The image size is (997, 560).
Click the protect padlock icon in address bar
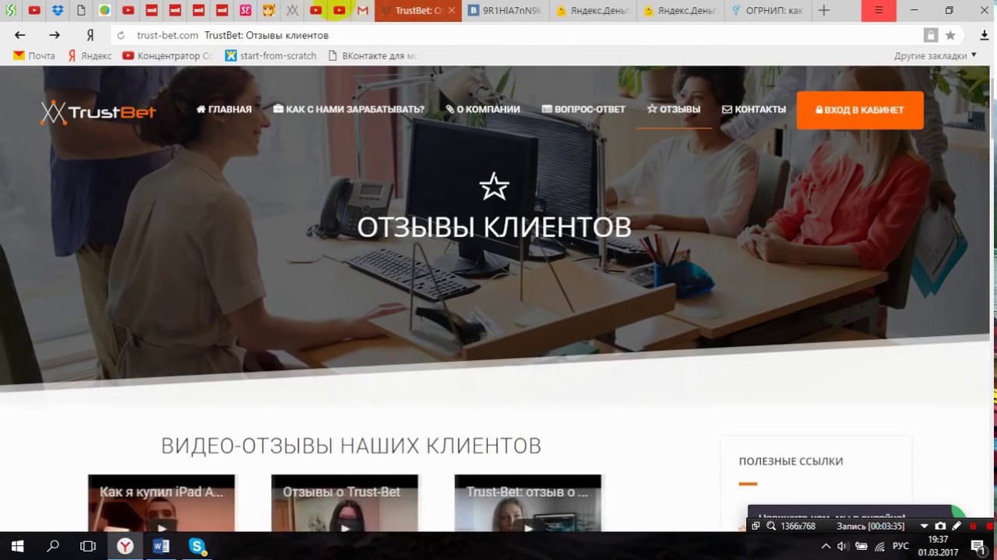click(931, 35)
